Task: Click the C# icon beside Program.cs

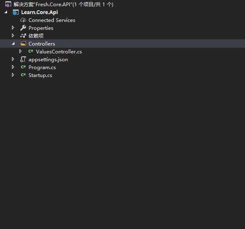Action: [23, 67]
